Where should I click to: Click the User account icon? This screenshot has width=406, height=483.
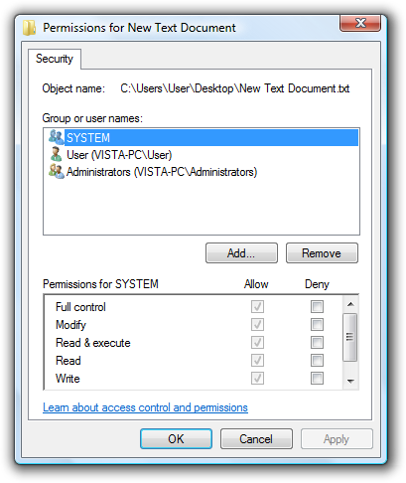[x=56, y=154]
